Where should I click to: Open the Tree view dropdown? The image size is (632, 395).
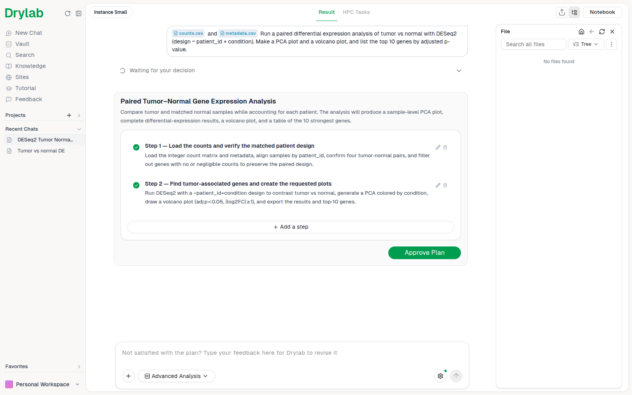pyautogui.click(x=586, y=44)
